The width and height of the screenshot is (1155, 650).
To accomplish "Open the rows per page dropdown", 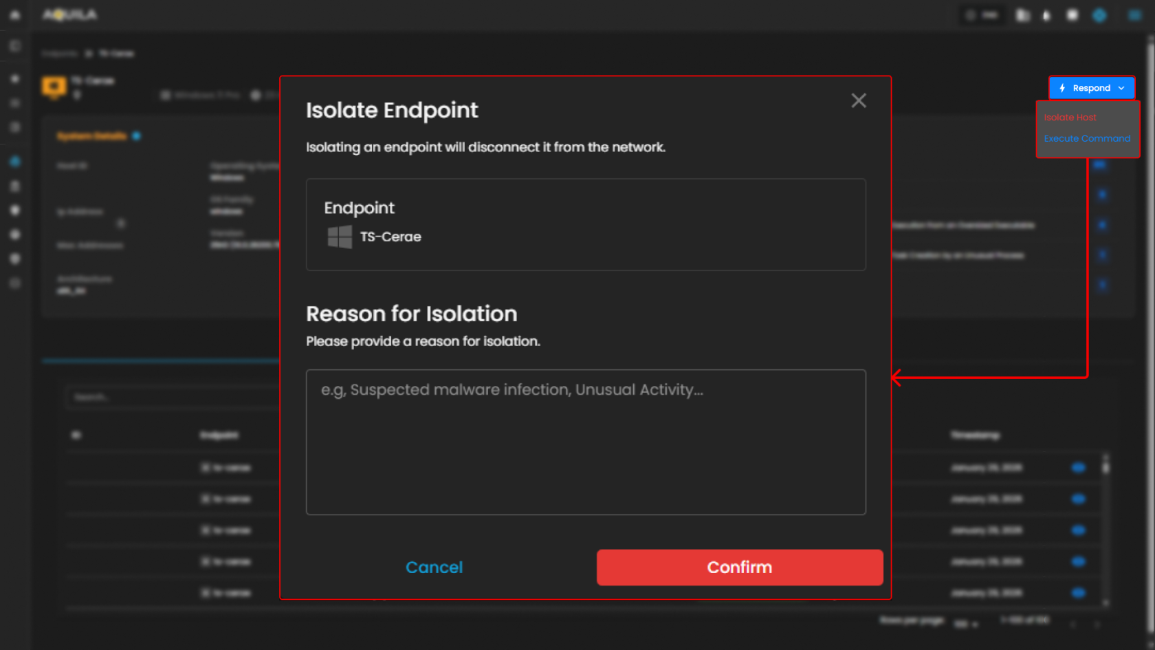I will coord(965,624).
